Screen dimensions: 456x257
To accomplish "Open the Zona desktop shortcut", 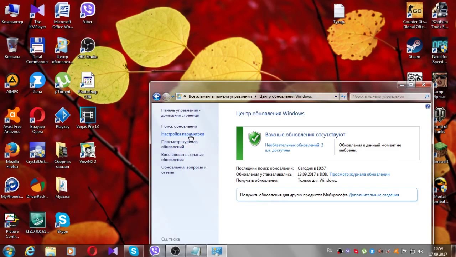I will [37, 83].
